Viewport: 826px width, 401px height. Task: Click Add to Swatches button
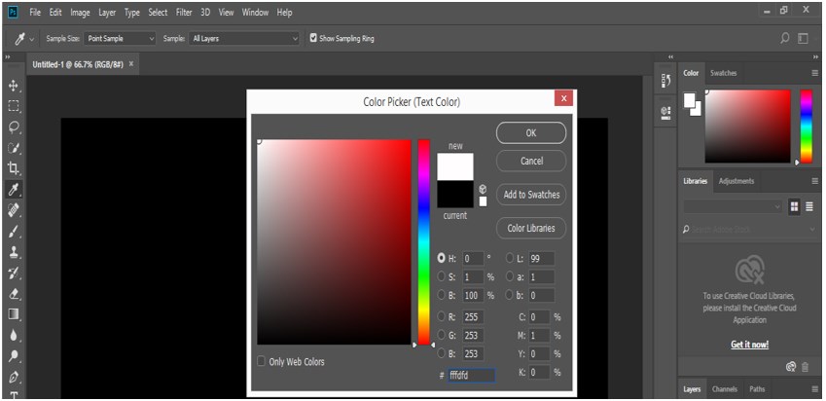[x=531, y=195]
